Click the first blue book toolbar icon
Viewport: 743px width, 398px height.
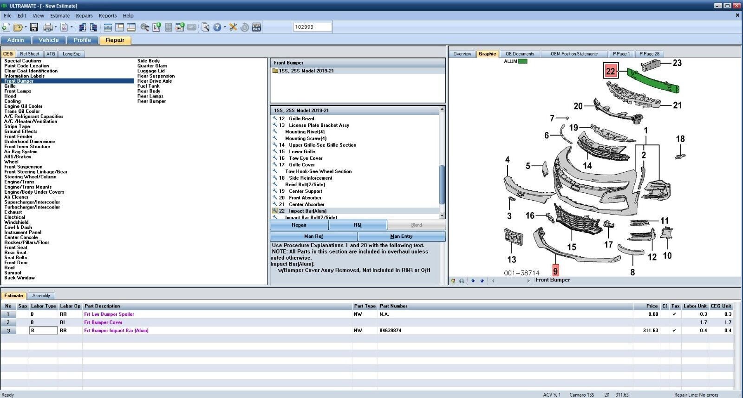tap(82, 27)
